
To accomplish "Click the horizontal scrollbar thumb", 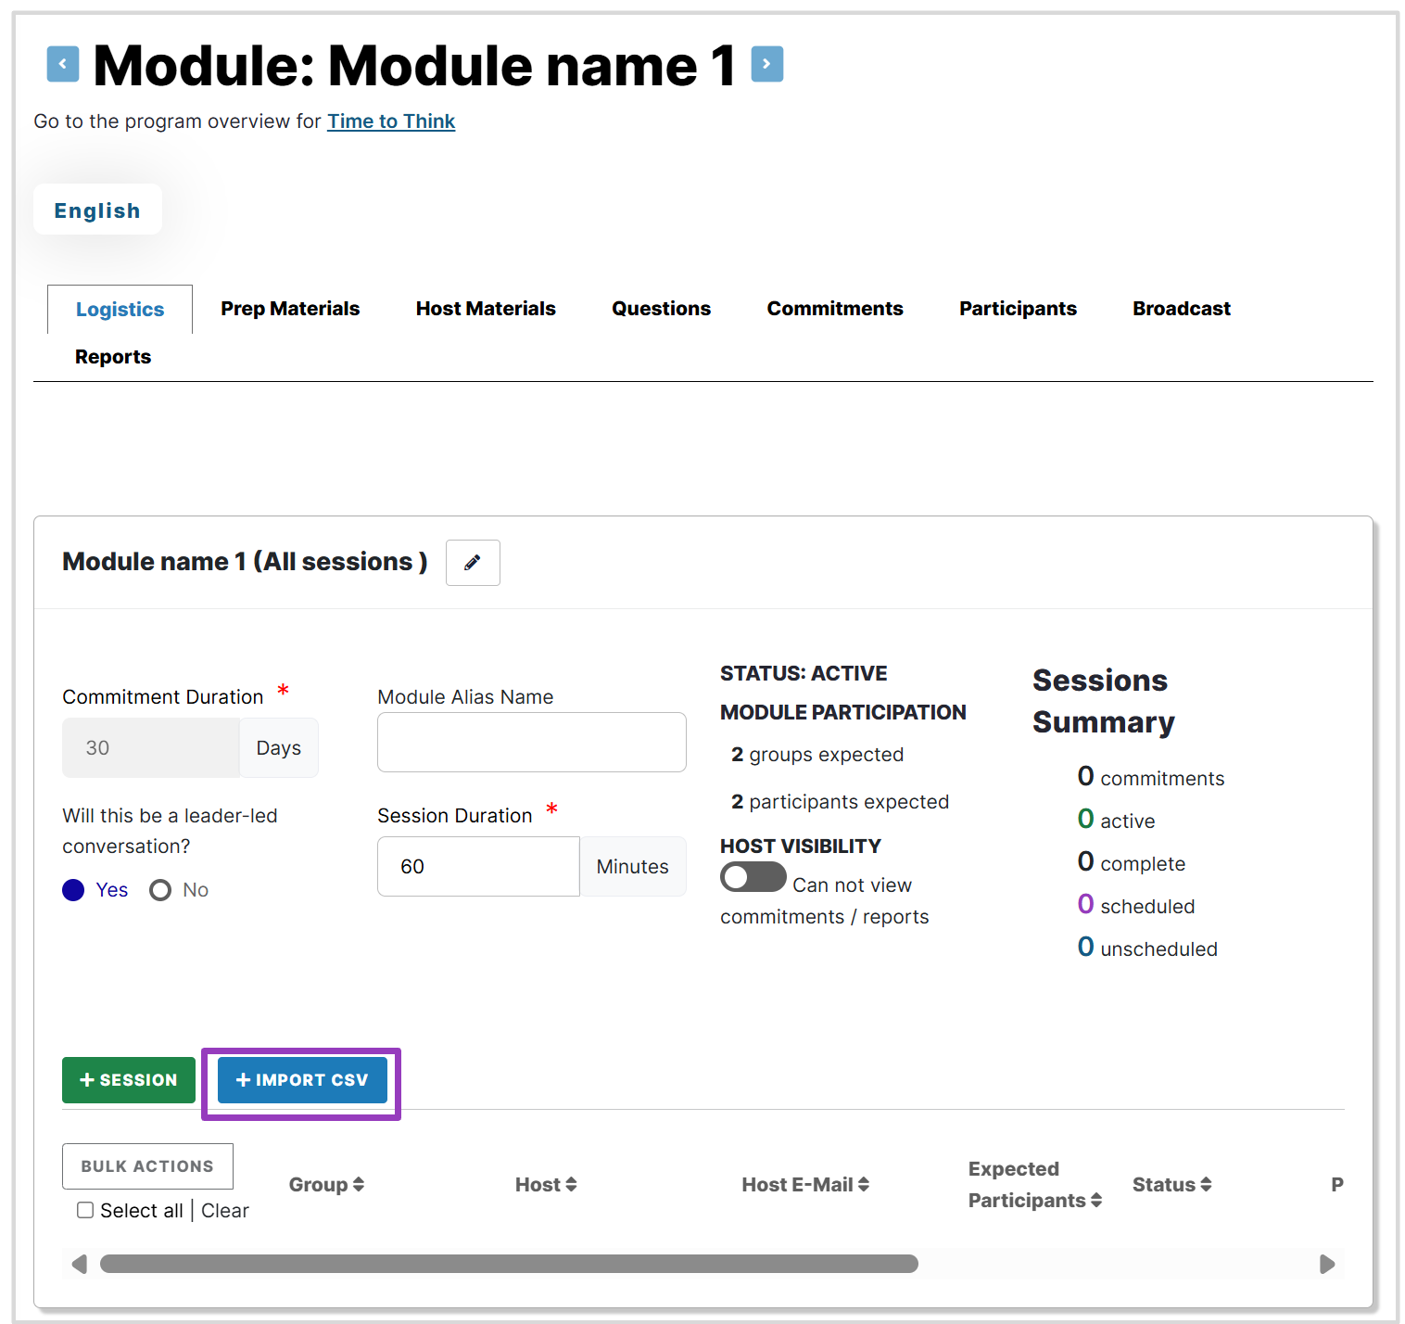I will [509, 1264].
